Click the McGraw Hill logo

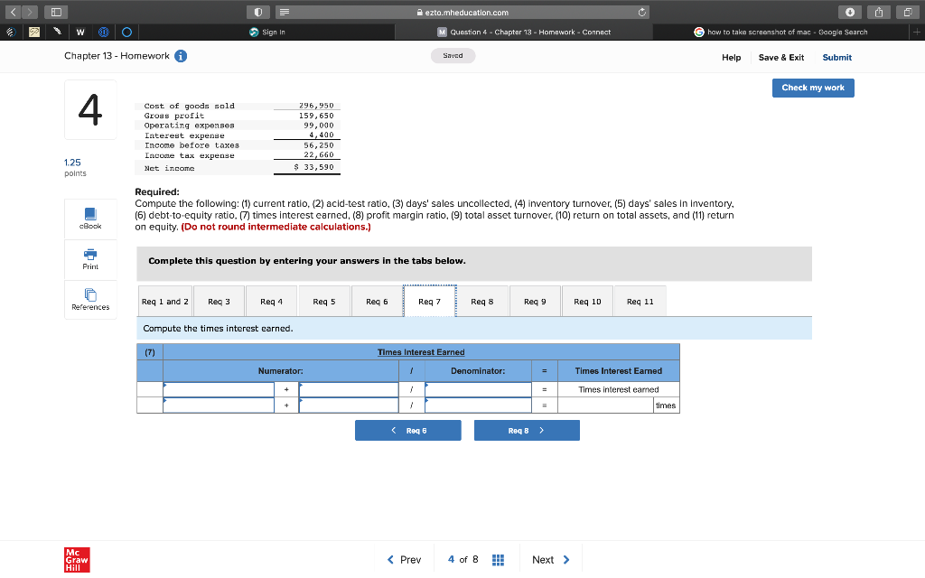coord(76,558)
